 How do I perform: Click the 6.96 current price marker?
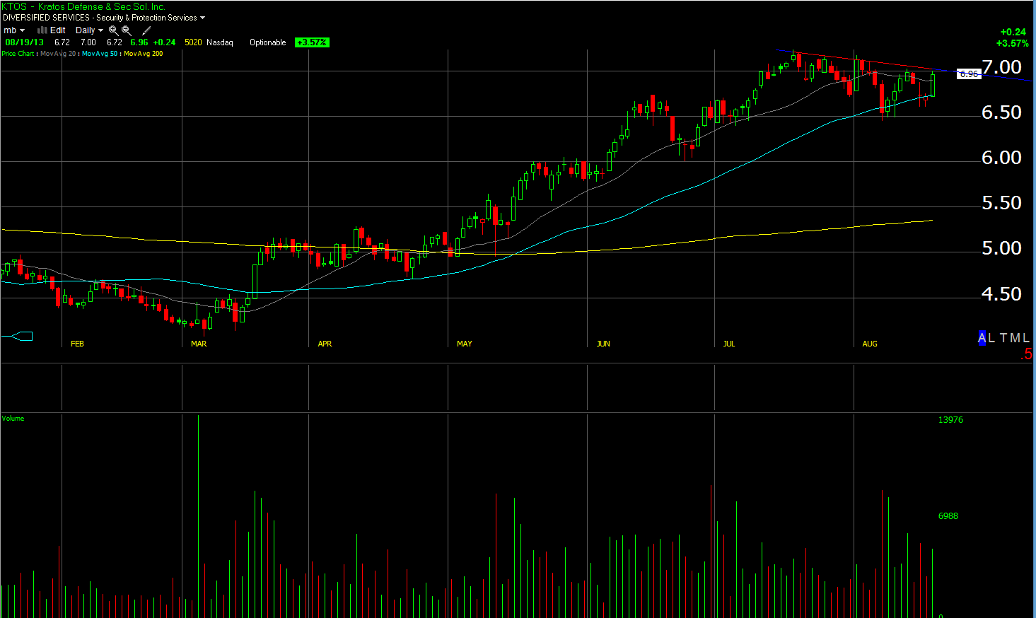tap(969, 74)
